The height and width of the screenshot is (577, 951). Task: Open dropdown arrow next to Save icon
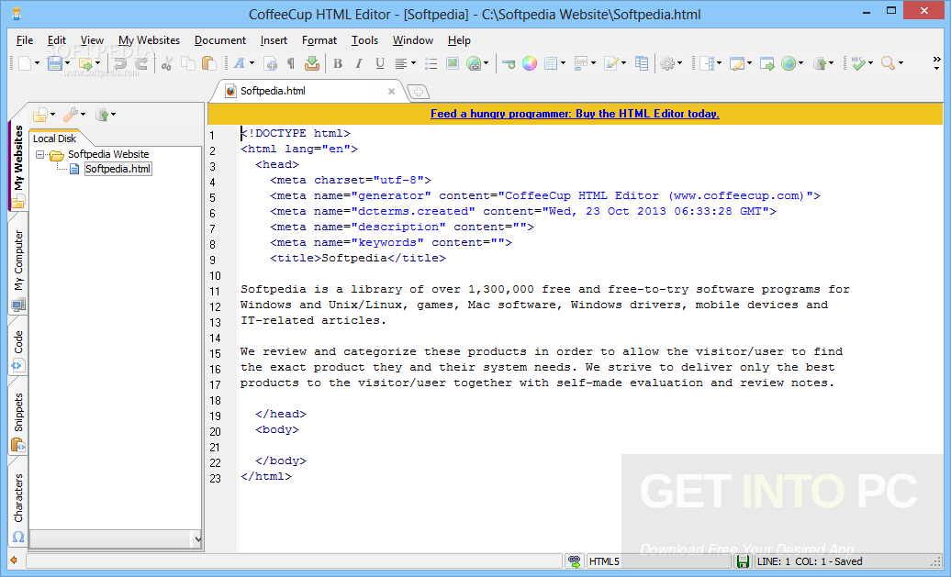[67, 63]
